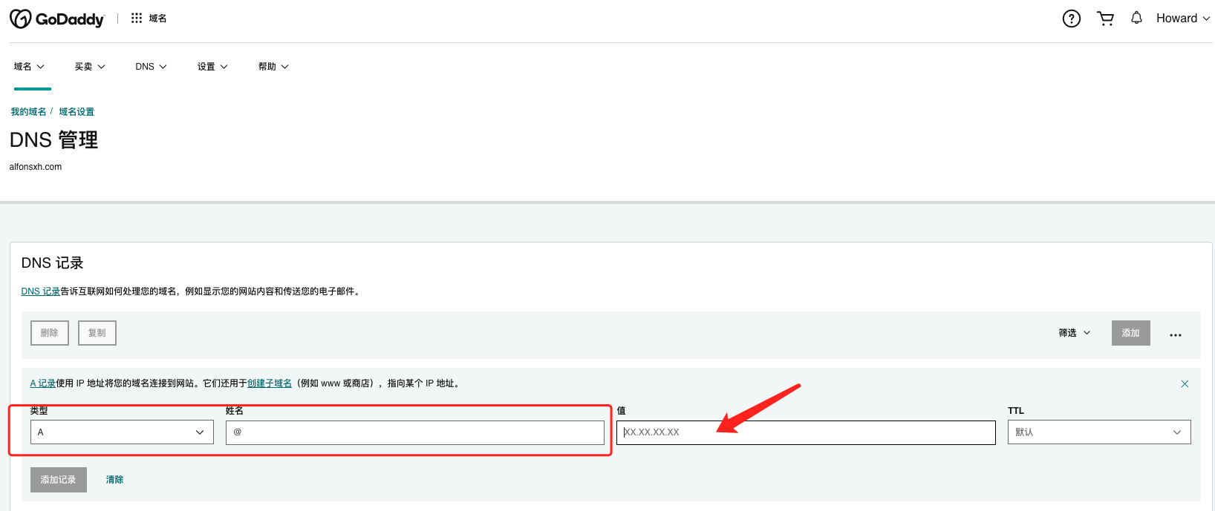Screen dimensions: 1215x511
Task: Open the three-dot more options menu
Action: pos(1175,334)
